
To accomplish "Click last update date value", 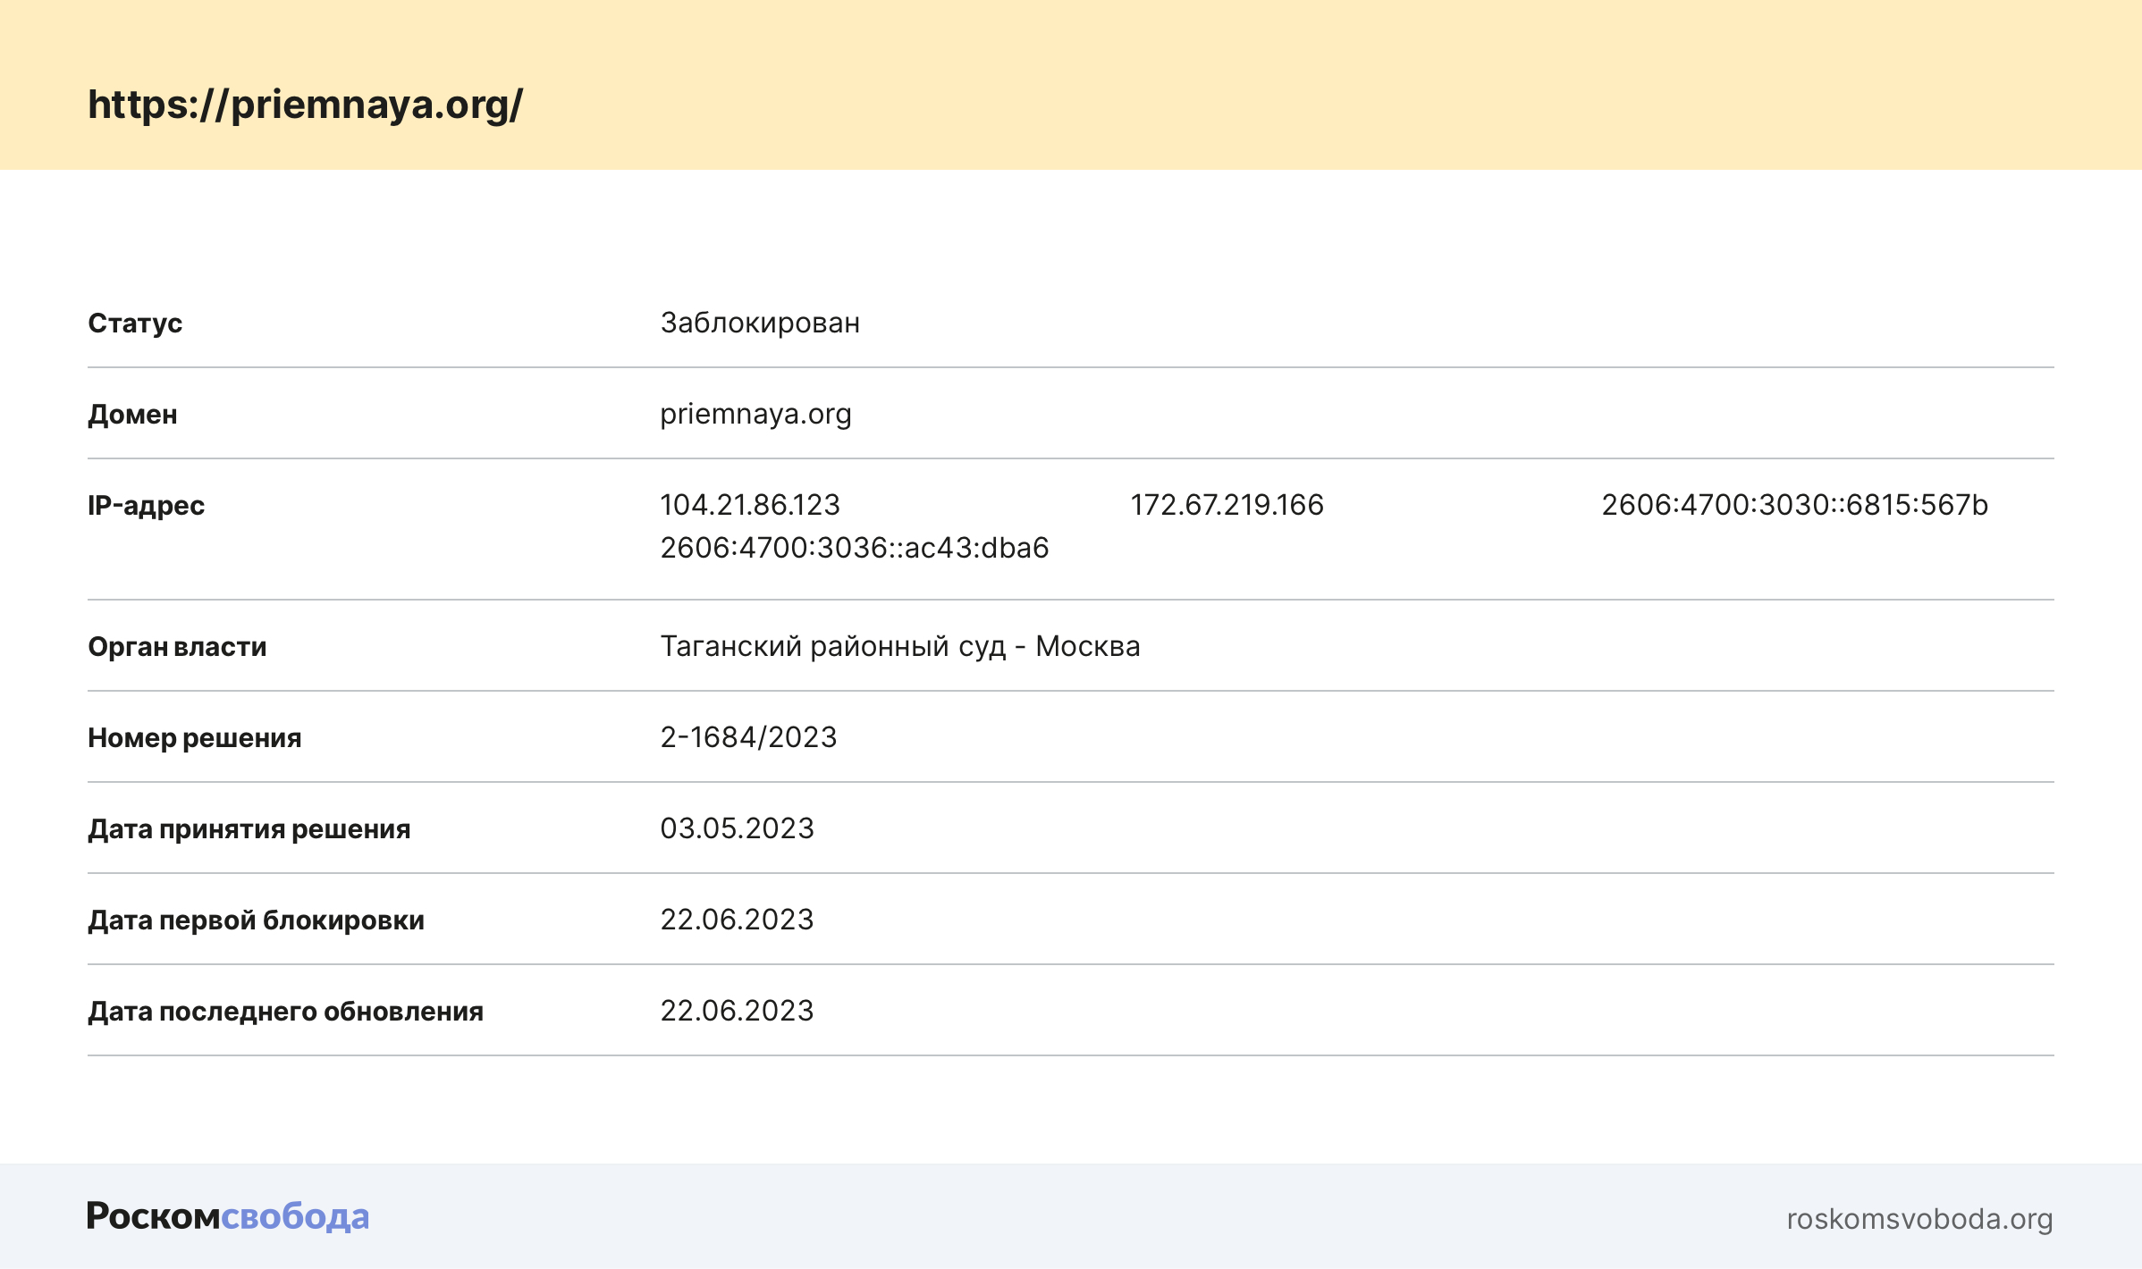I will coord(737,1011).
